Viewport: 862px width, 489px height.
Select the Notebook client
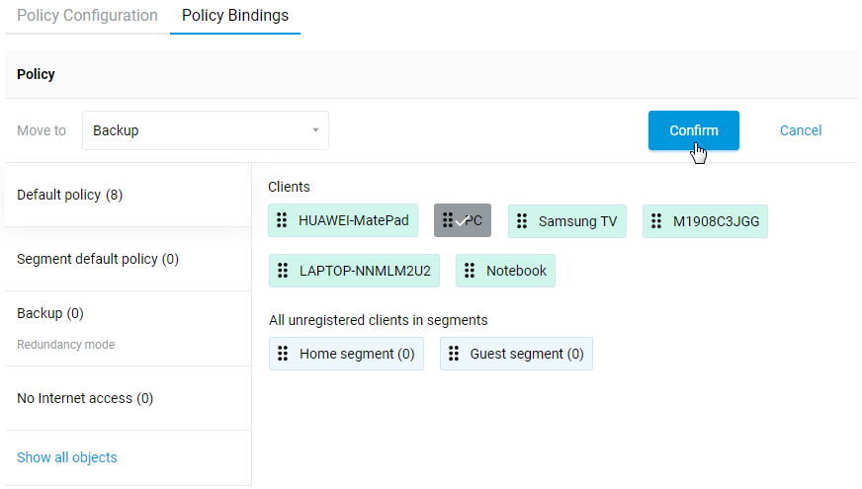tap(515, 271)
